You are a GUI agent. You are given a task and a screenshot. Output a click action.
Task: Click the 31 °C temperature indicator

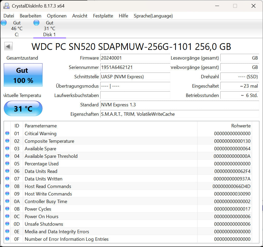23,108
